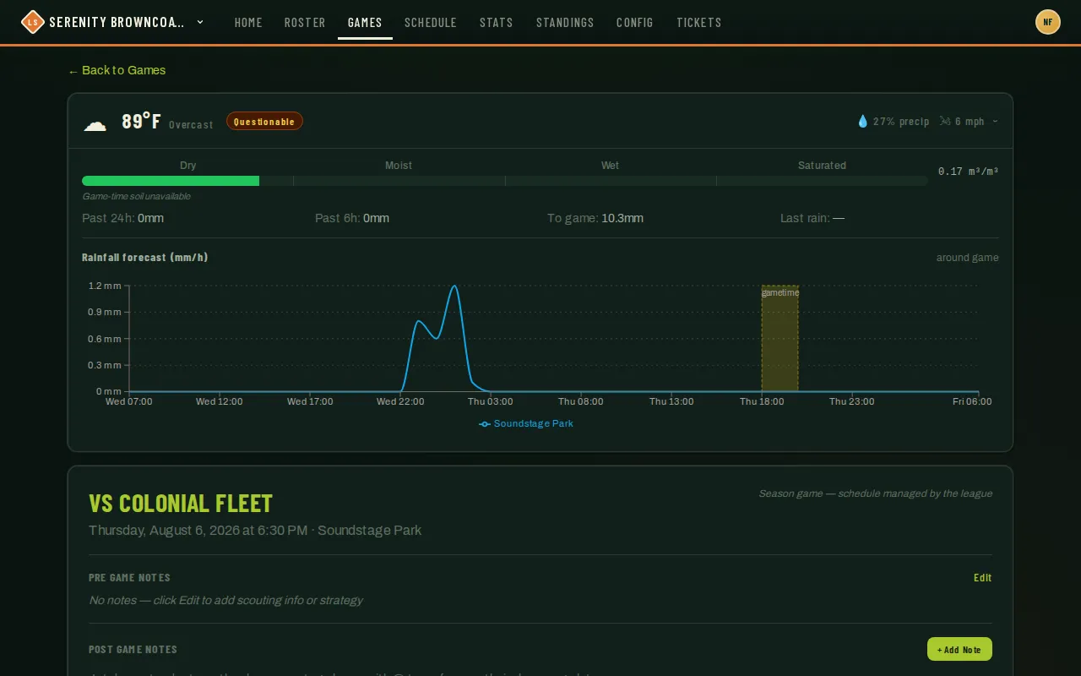Open the NF user avatar menu
Screen dimensions: 1081x676
coord(1048,22)
